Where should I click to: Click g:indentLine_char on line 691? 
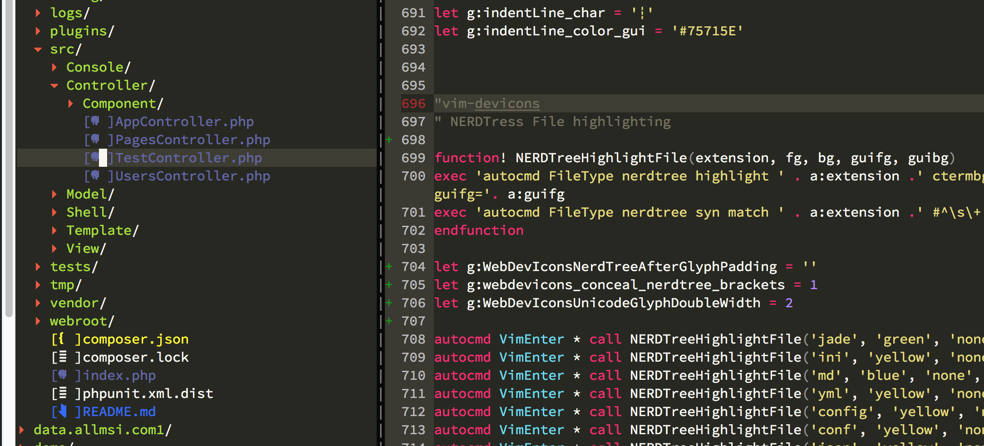(536, 13)
